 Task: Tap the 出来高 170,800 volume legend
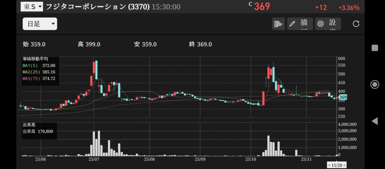[38, 132]
